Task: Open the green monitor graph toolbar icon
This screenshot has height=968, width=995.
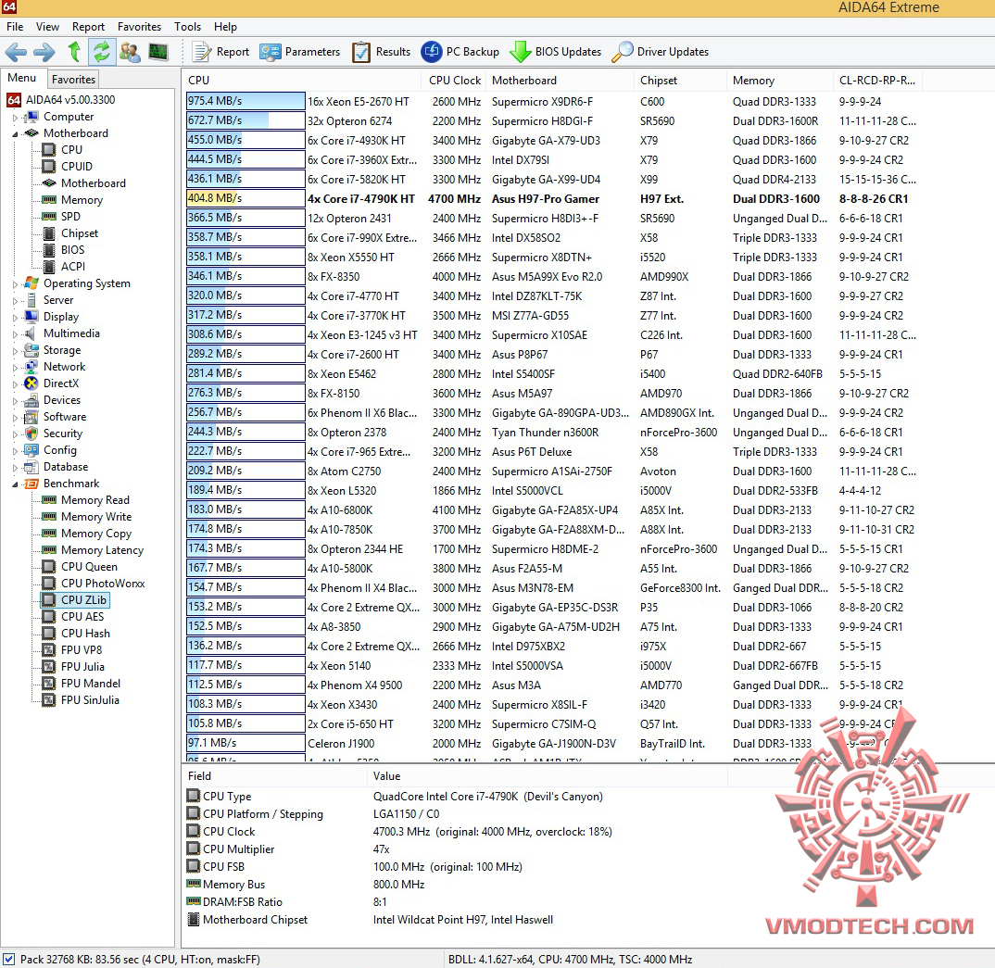Action: click(158, 52)
